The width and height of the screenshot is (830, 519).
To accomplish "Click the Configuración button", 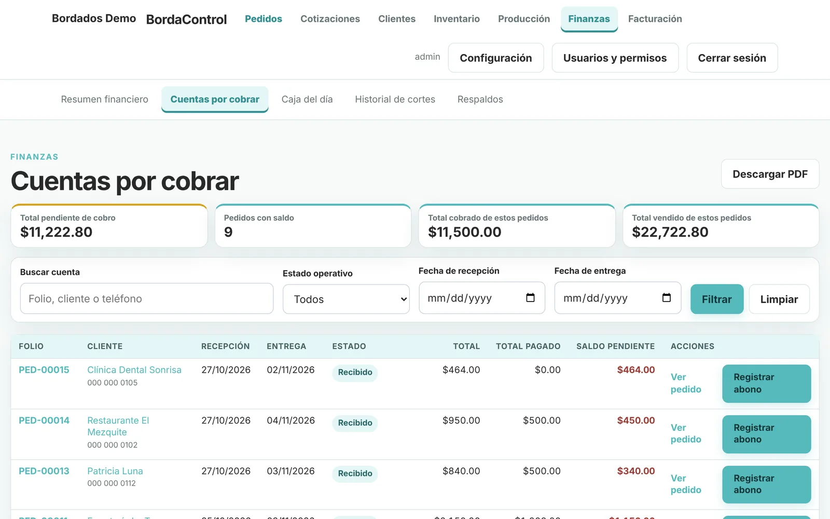I will pos(496,58).
